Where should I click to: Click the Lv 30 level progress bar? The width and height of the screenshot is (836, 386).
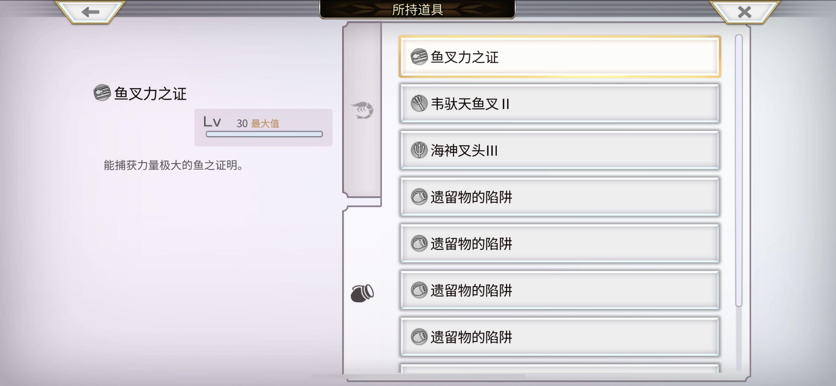tap(264, 134)
